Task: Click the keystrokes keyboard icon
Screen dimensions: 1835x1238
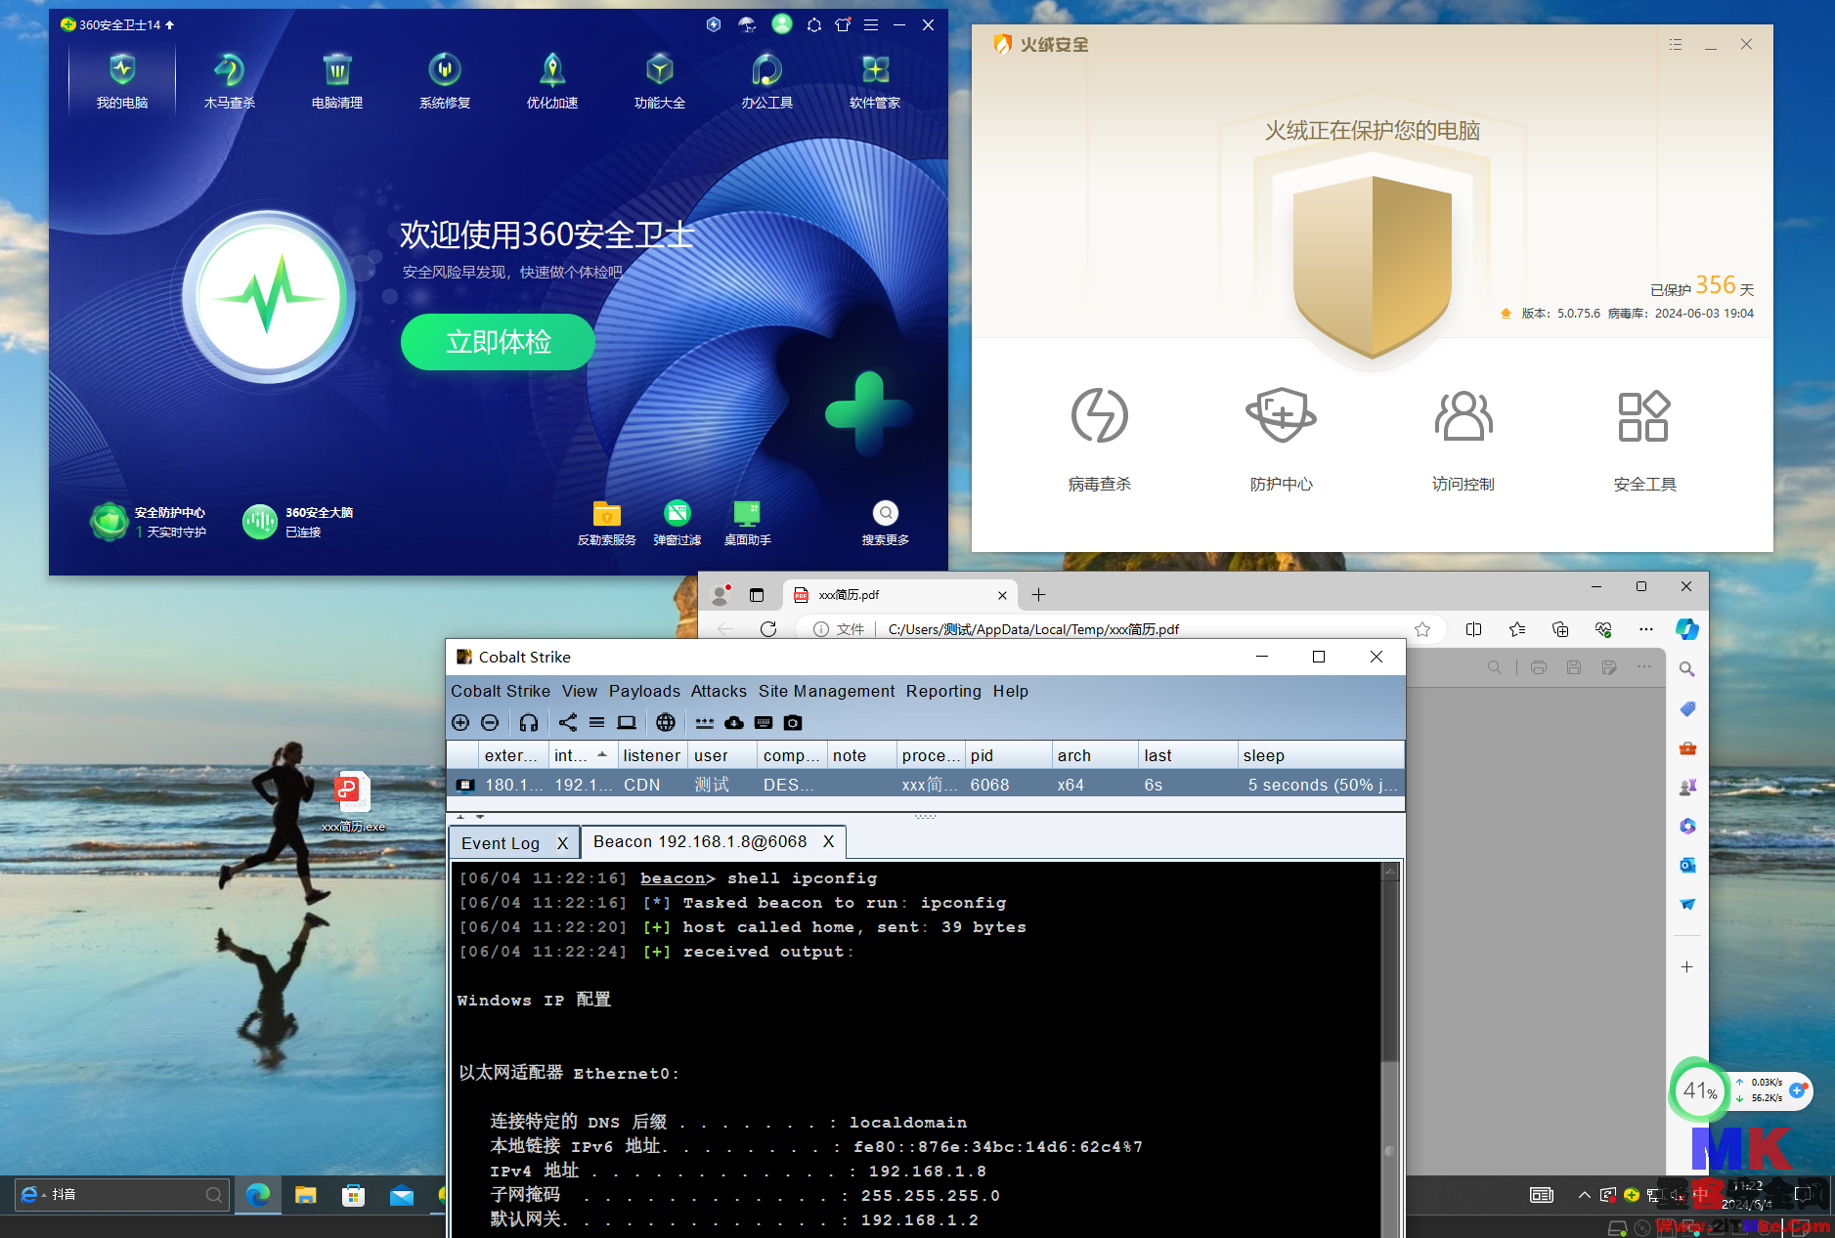Action: tap(764, 723)
